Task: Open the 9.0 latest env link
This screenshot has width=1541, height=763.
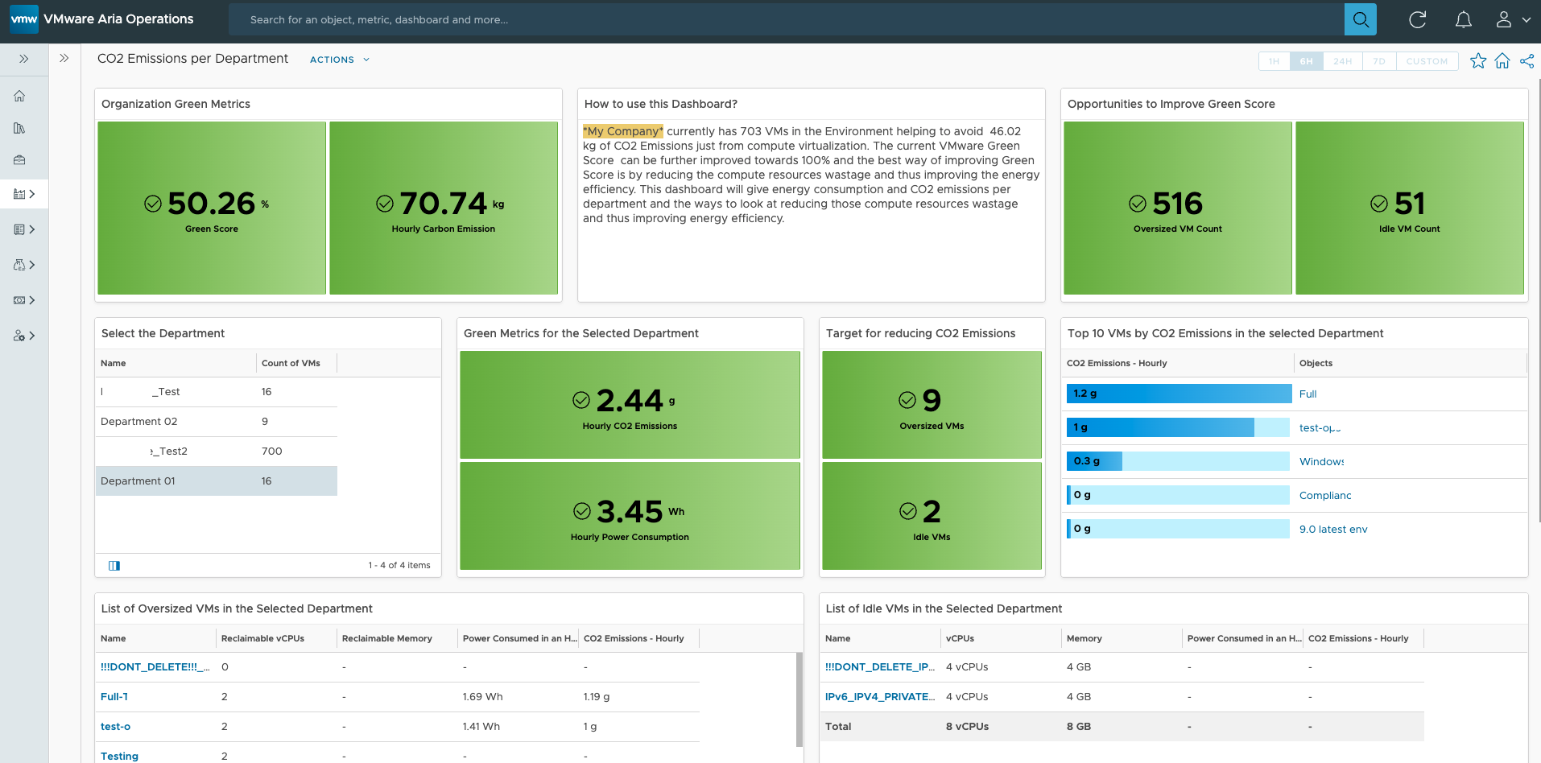Action: tap(1332, 530)
